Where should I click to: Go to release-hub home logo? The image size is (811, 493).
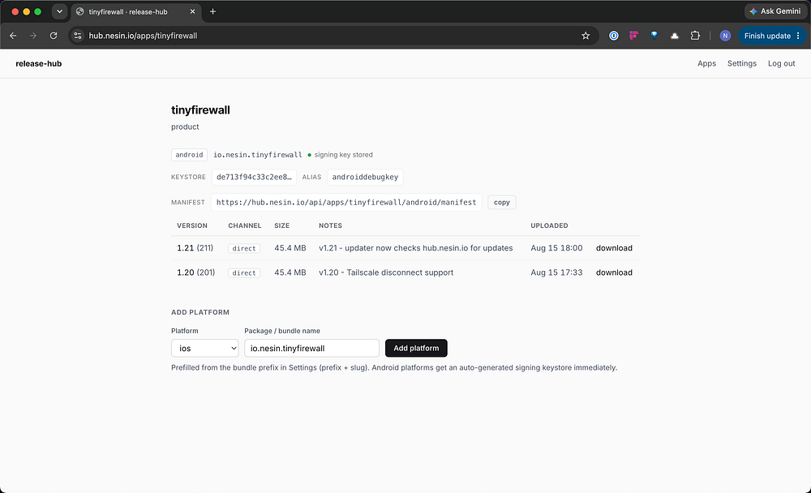coord(39,63)
